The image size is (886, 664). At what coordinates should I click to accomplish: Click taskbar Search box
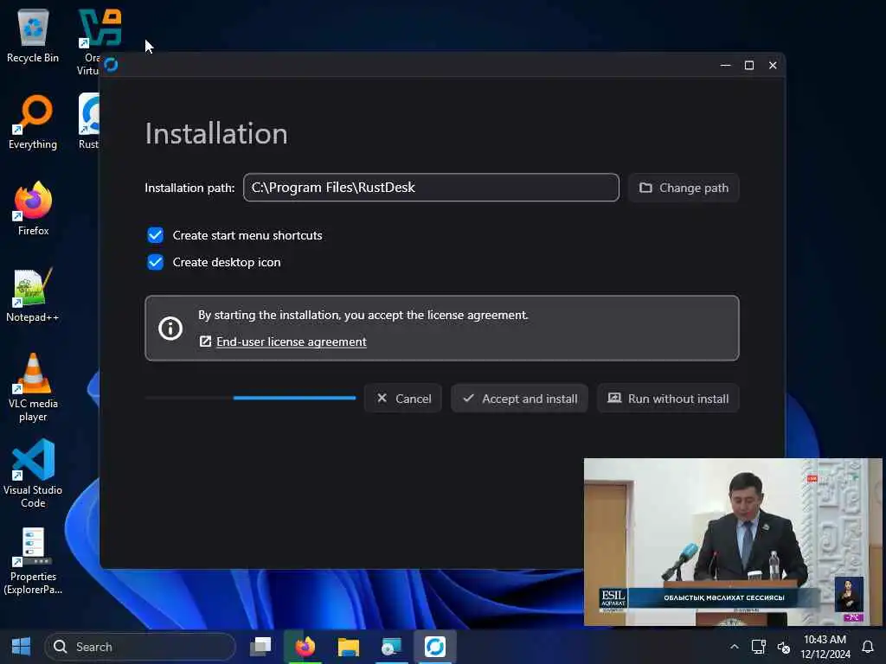[x=139, y=647]
